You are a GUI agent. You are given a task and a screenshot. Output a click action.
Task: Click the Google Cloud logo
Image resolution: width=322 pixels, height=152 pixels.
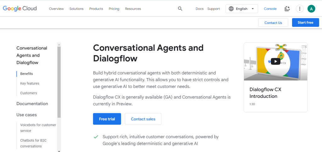point(20,8)
